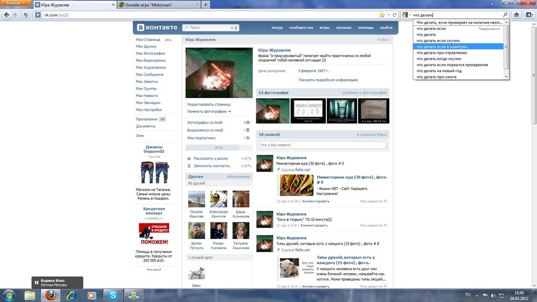Select suggestion что делать при отравлении
This screenshot has height=302, width=537.
pyautogui.click(x=458, y=53)
